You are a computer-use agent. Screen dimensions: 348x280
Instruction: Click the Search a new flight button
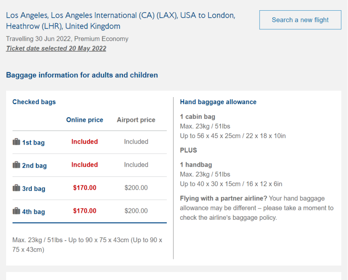click(x=300, y=20)
